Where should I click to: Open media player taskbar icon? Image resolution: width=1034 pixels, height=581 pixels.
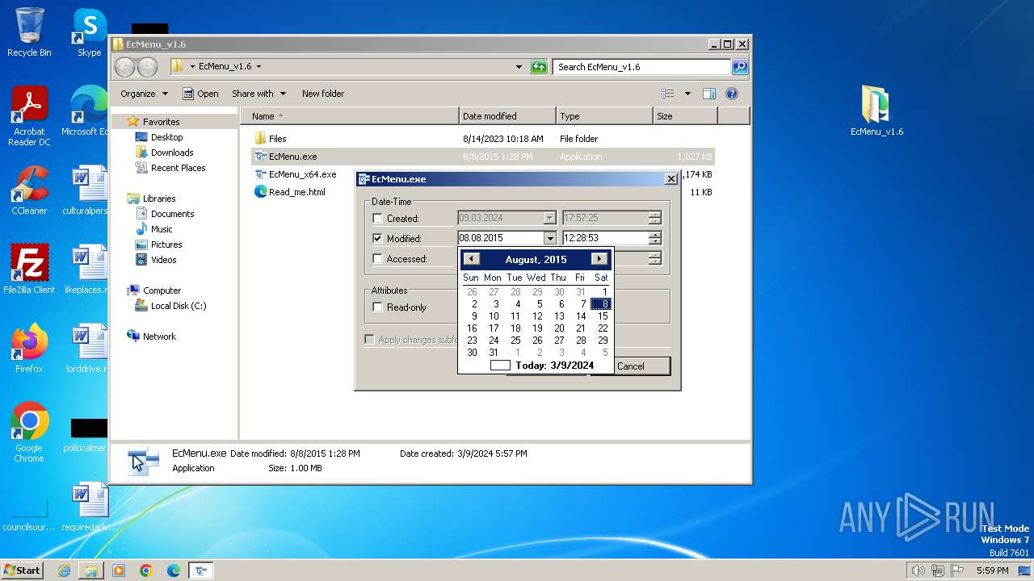coord(119,571)
